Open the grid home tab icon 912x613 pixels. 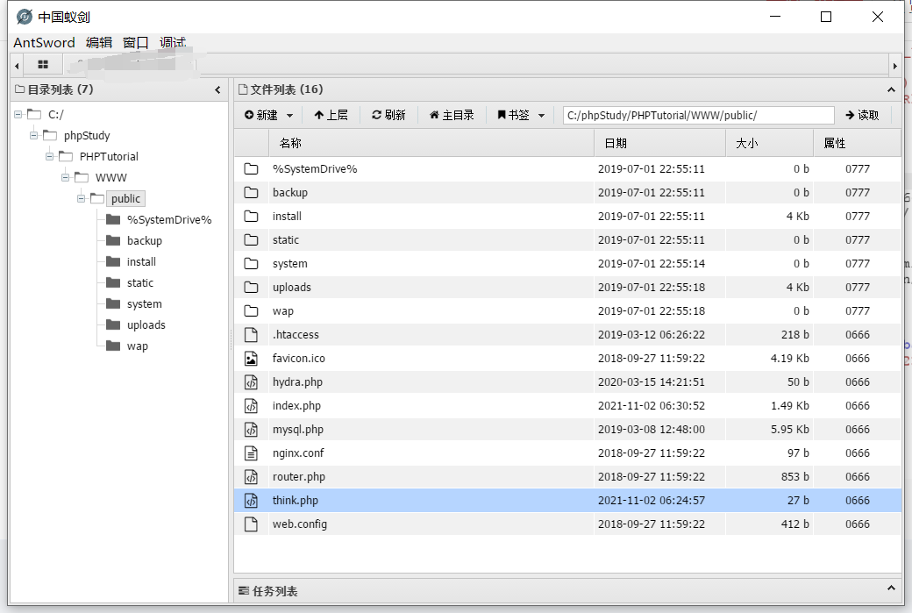(42, 65)
